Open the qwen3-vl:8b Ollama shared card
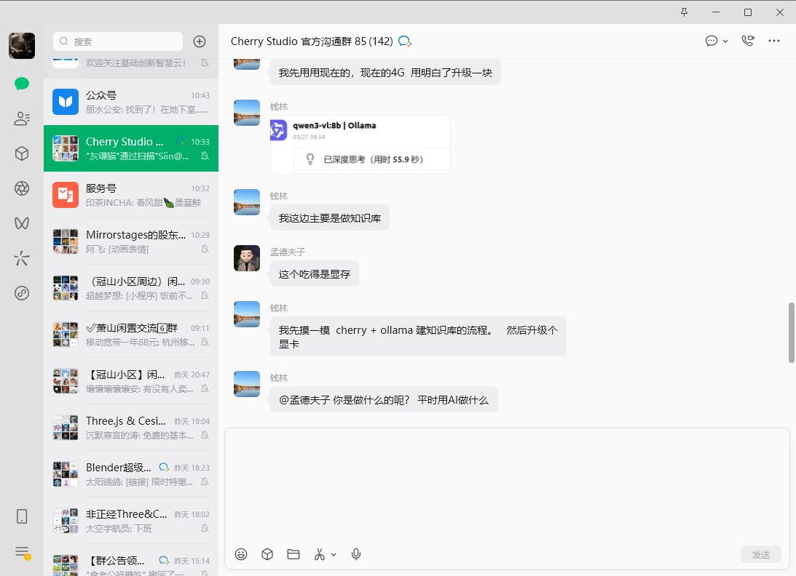This screenshot has height=576, width=796. 360,144
